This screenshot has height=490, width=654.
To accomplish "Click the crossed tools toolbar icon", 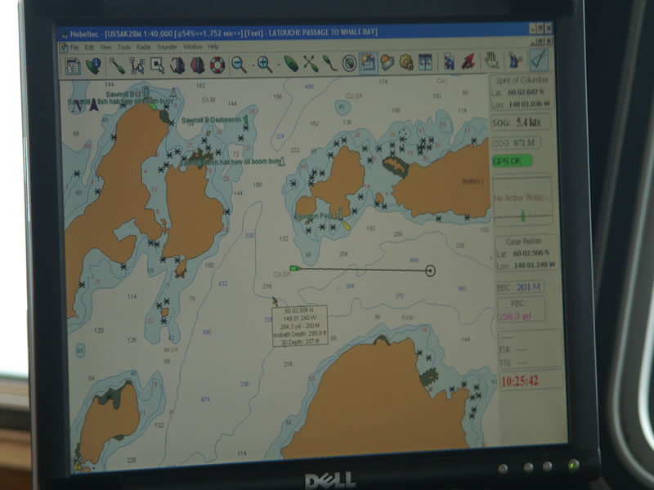I will pos(311,64).
